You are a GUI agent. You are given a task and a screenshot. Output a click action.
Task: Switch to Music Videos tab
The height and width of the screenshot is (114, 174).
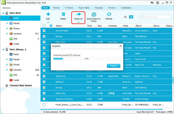tap(84, 8)
